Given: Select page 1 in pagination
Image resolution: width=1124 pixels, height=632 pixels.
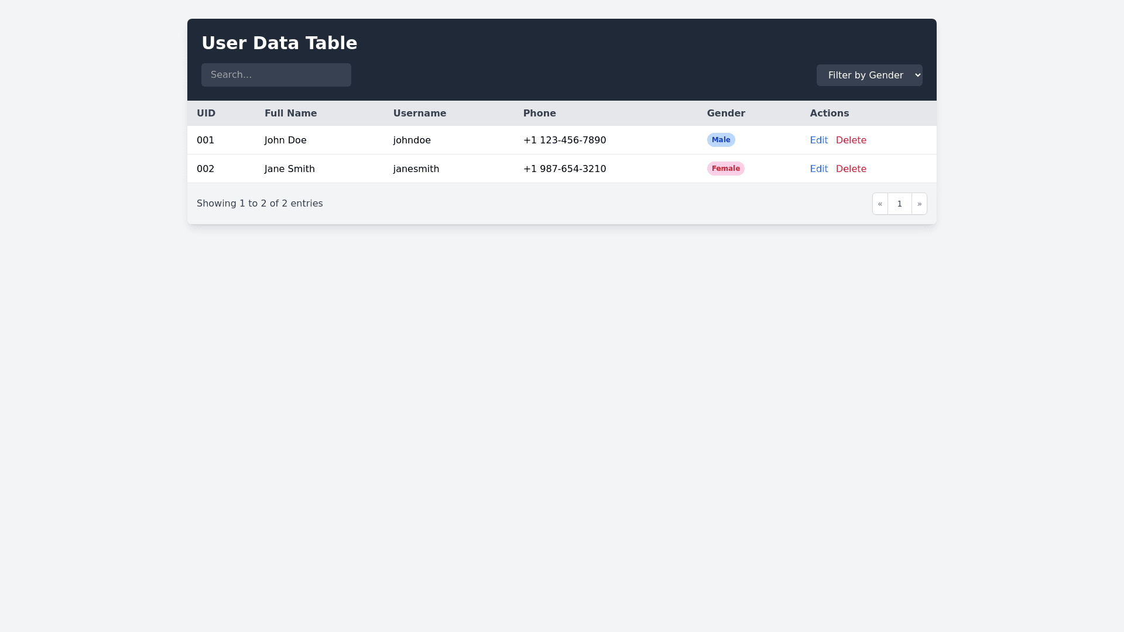Looking at the screenshot, I should click(899, 204).
